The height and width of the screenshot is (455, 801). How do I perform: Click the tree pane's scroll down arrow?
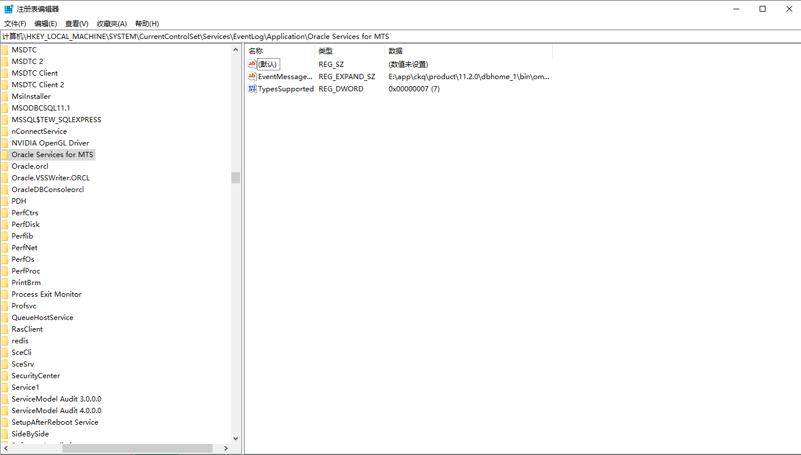pyautogui.click(x=235, y=438)
